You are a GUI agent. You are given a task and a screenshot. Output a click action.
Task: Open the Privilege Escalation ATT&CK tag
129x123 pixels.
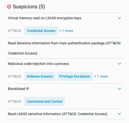75,76
